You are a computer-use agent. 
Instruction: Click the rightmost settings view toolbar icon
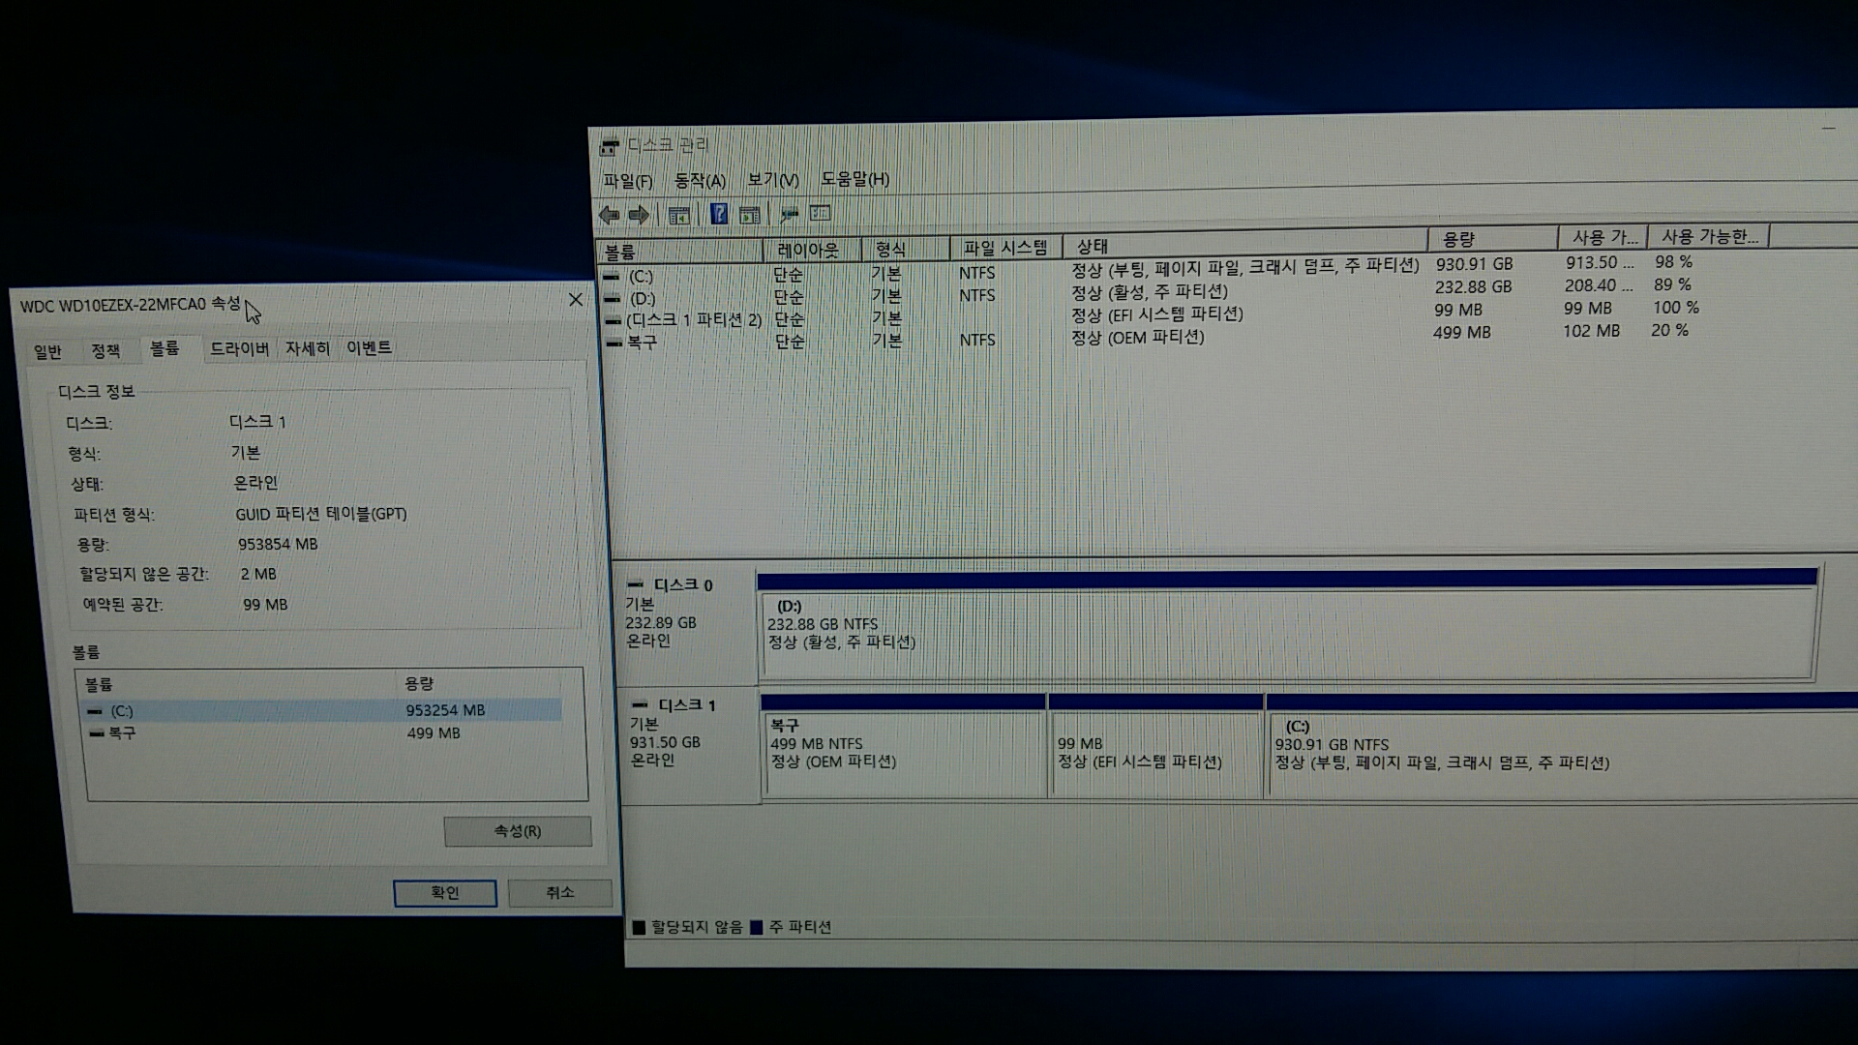pos(821,213)
